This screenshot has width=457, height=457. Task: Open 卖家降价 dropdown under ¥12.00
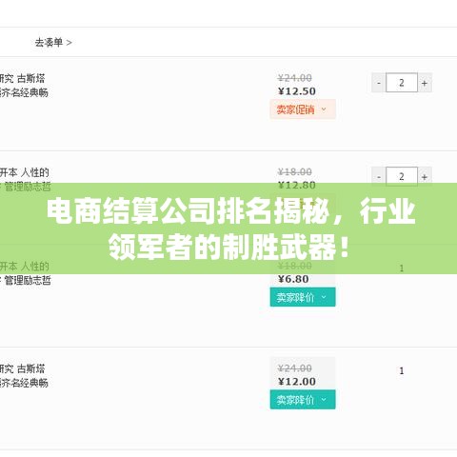click(303, 400)
